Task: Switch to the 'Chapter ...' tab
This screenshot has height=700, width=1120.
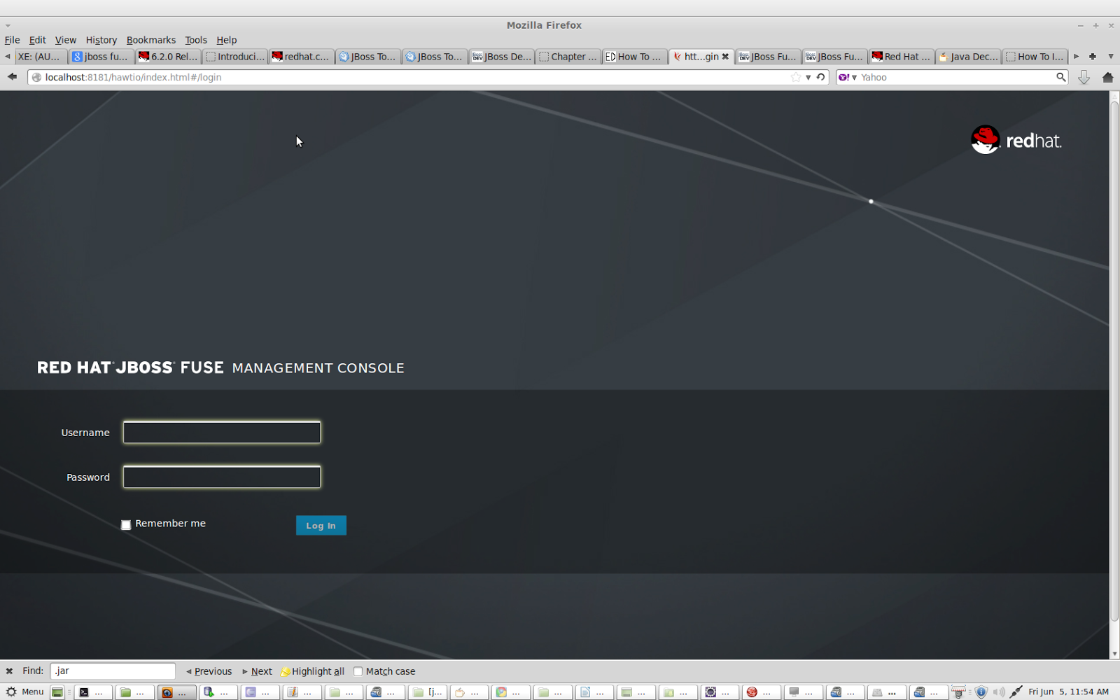Action: [568, 57]
